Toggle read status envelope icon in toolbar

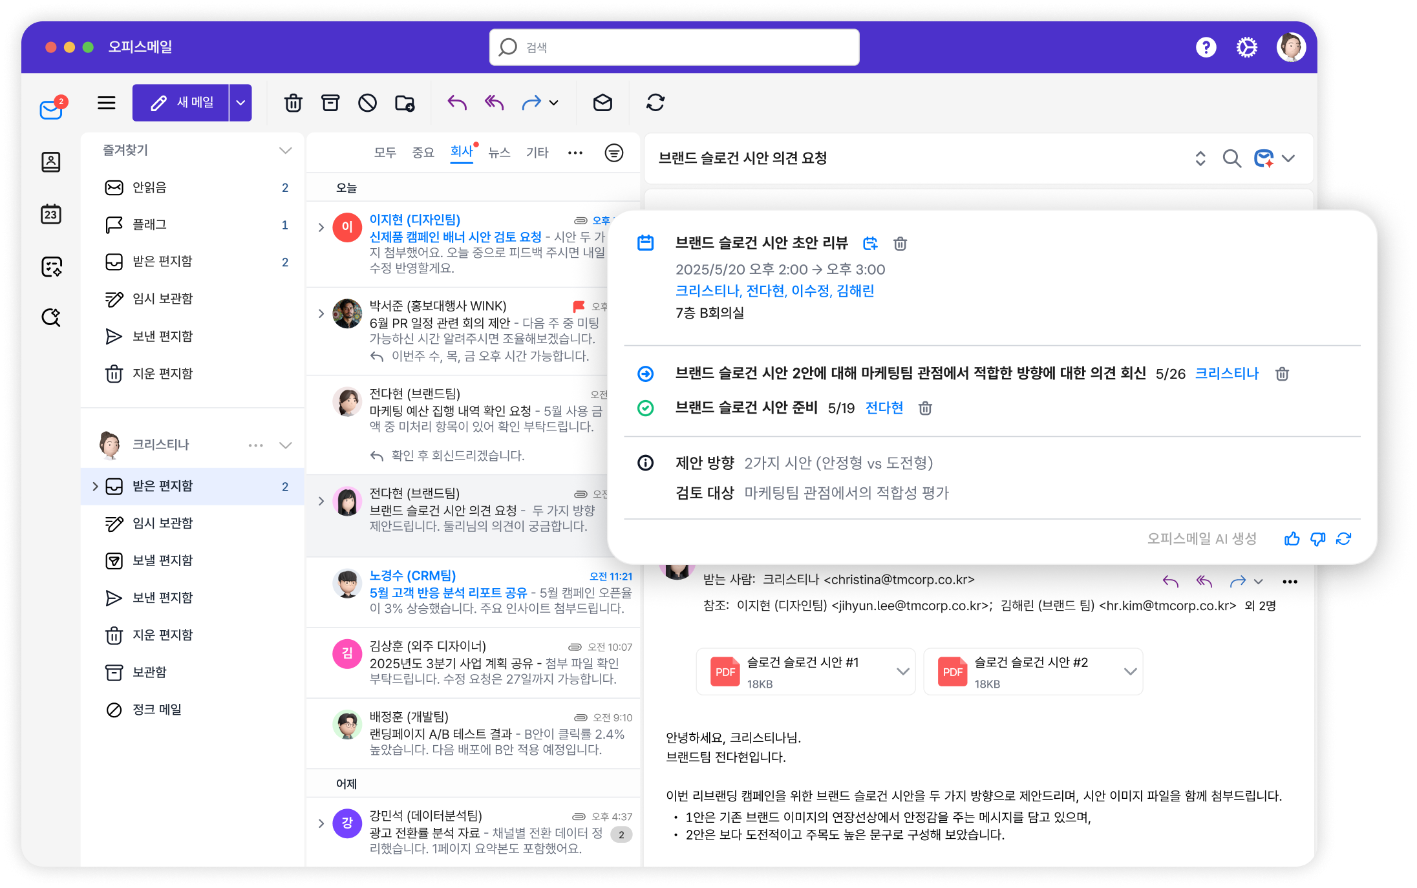[x=602, y=103]
